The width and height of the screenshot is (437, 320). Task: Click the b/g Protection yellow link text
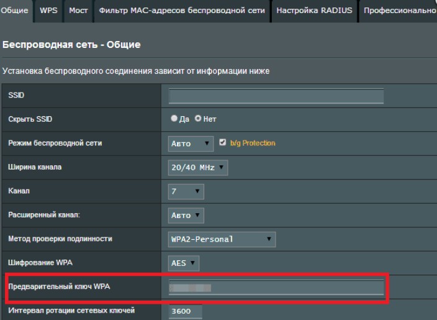pos(253,144)
